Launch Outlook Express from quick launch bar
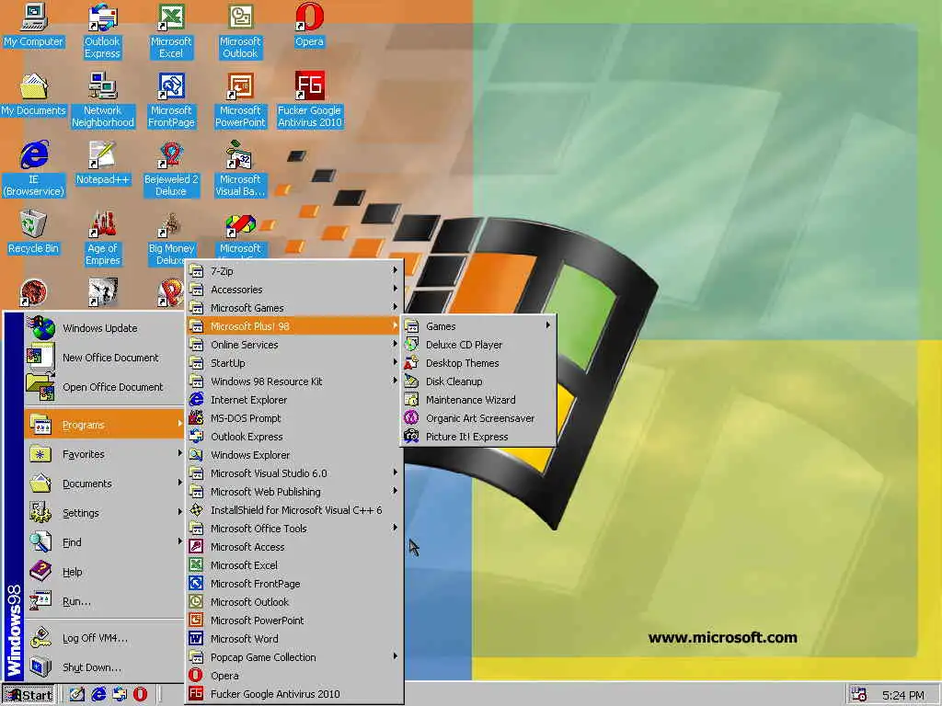Image resolution: width=942 pixels, height=706 pixels. pos(120,695)
